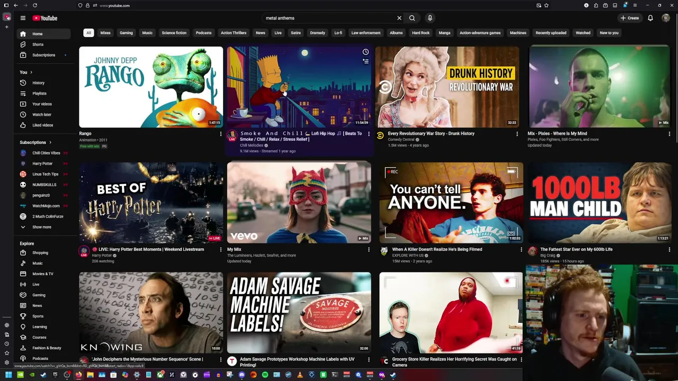Select the Podcasts filter chip
Image resolution: width=678 pixels, height=381 pixels.
pos(203,33)
